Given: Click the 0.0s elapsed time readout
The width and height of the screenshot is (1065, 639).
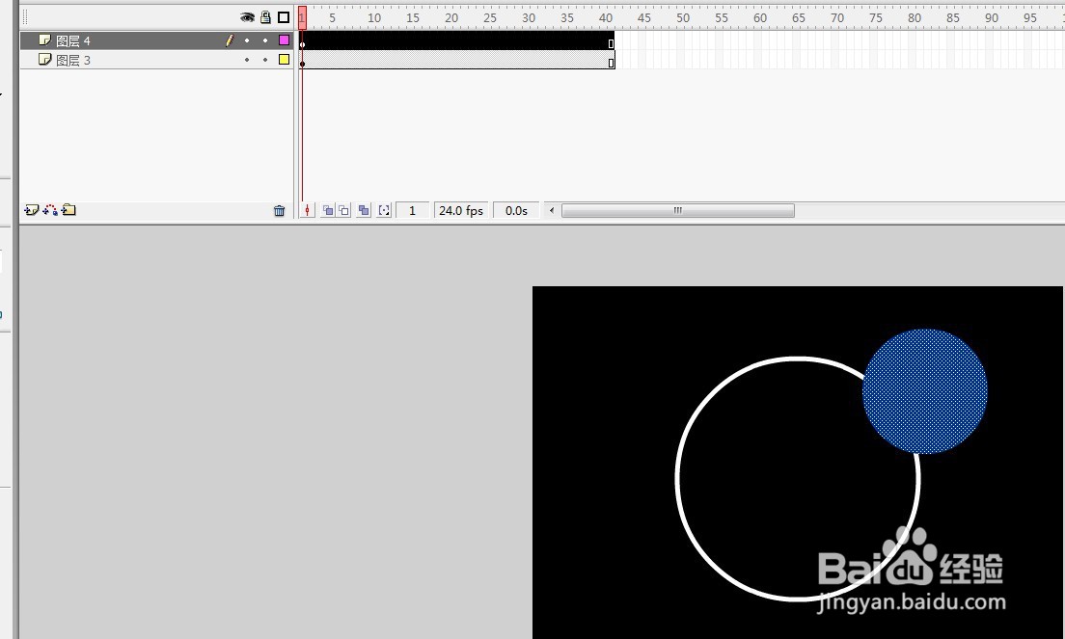Looking at the screenshot, I should pos(516,211).
